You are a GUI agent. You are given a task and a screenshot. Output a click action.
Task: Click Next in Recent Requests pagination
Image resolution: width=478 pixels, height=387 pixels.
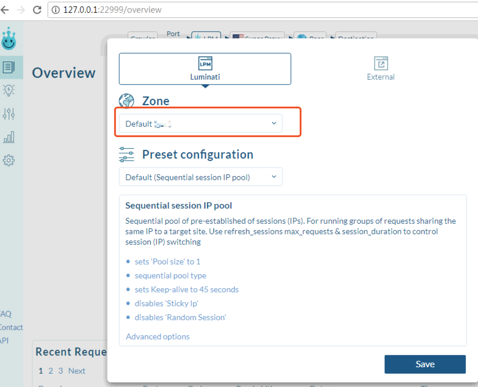77,371
